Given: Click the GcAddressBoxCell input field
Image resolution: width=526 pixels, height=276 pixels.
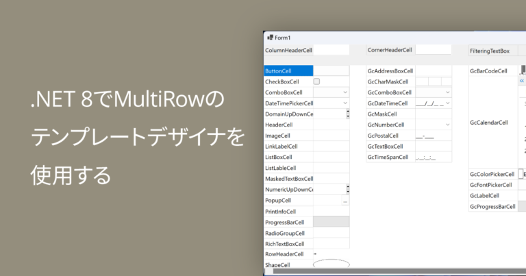Looking at the screenshot, I should [434, 71].
